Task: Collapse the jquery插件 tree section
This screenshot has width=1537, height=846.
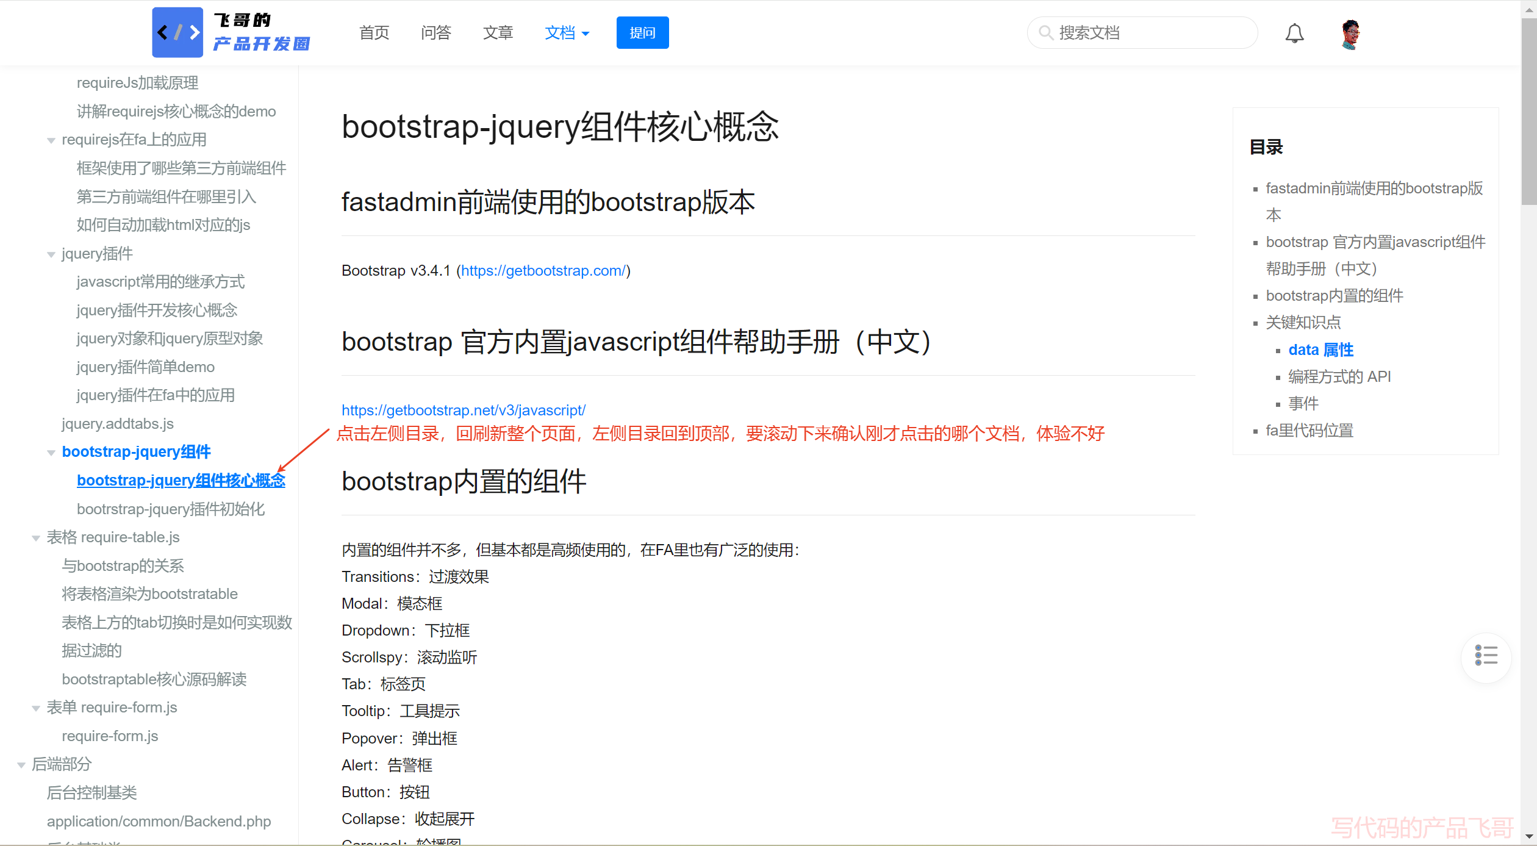Action: [x=51, y=254]
